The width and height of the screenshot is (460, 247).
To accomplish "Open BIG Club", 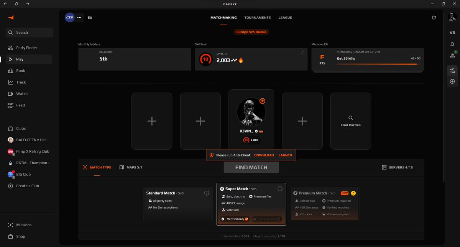I will click(29, 175).
